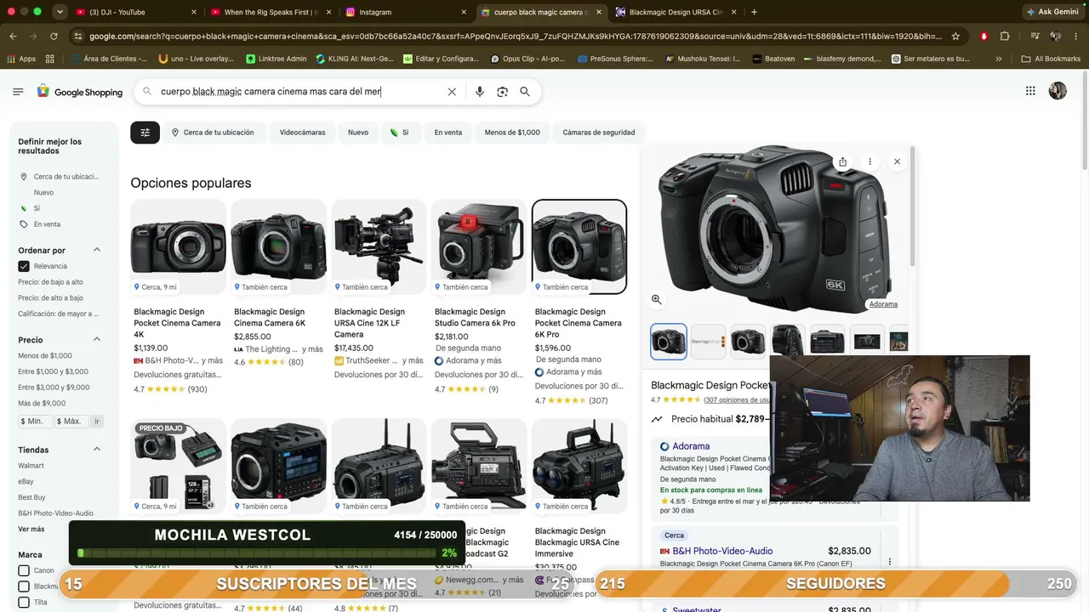Screen dimensions: 1089x612
Task: Collapse the Ordenar por section
Action: pyautogui.click(x=97, y=250)
